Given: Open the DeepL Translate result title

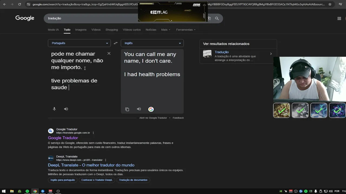Looking at the screenshot, I should click(x=91, y=165).
